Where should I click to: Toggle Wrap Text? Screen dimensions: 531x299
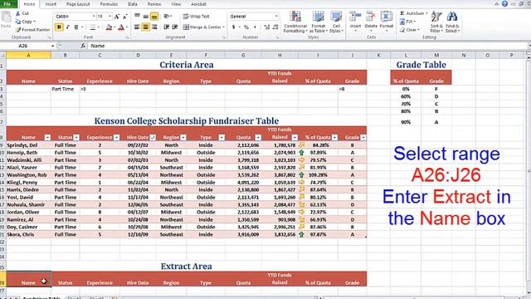196,16
